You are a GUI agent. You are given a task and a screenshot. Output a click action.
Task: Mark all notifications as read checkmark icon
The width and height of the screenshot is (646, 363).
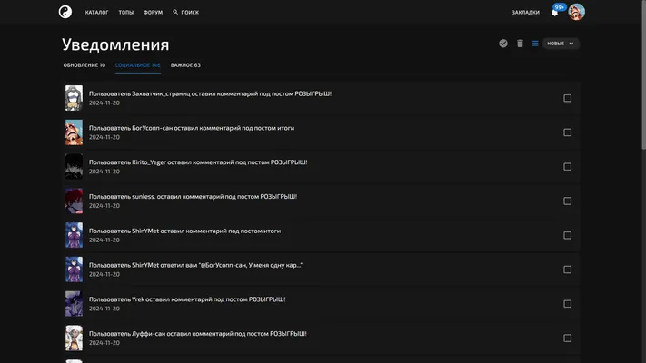[x=503, y=44]
